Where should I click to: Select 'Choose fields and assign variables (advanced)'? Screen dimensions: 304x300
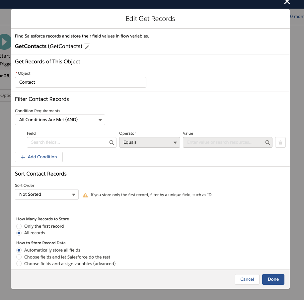19,264
